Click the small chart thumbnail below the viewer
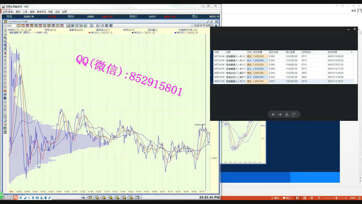The image size is (362, 204). pyautogui.click(x=243, y=142)
